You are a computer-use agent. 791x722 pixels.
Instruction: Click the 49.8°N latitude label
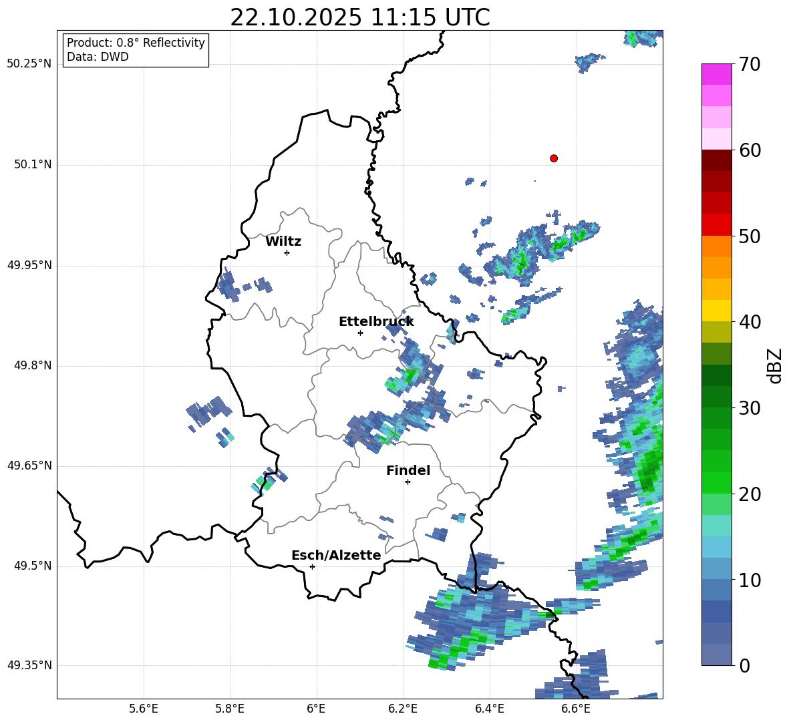click(x=33, y=365)
